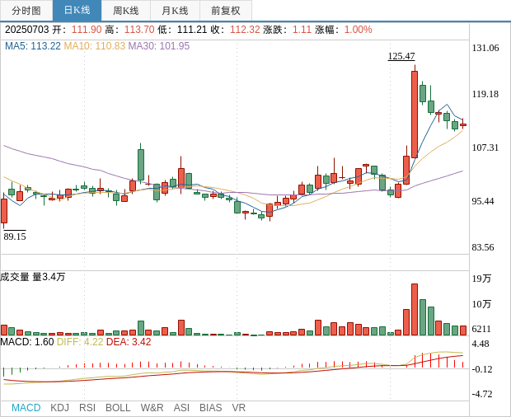Display the VR indicator
The width and height of the screenshot is (511, 417).
(x=238, y=408)
